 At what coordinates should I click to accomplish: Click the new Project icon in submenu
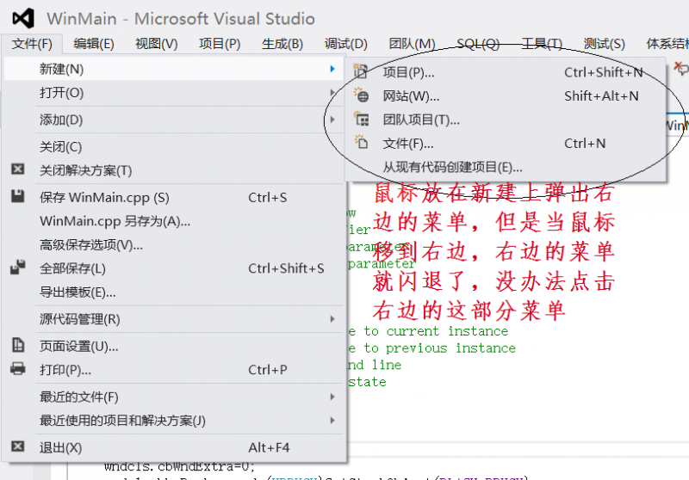(x=361, y=71)
